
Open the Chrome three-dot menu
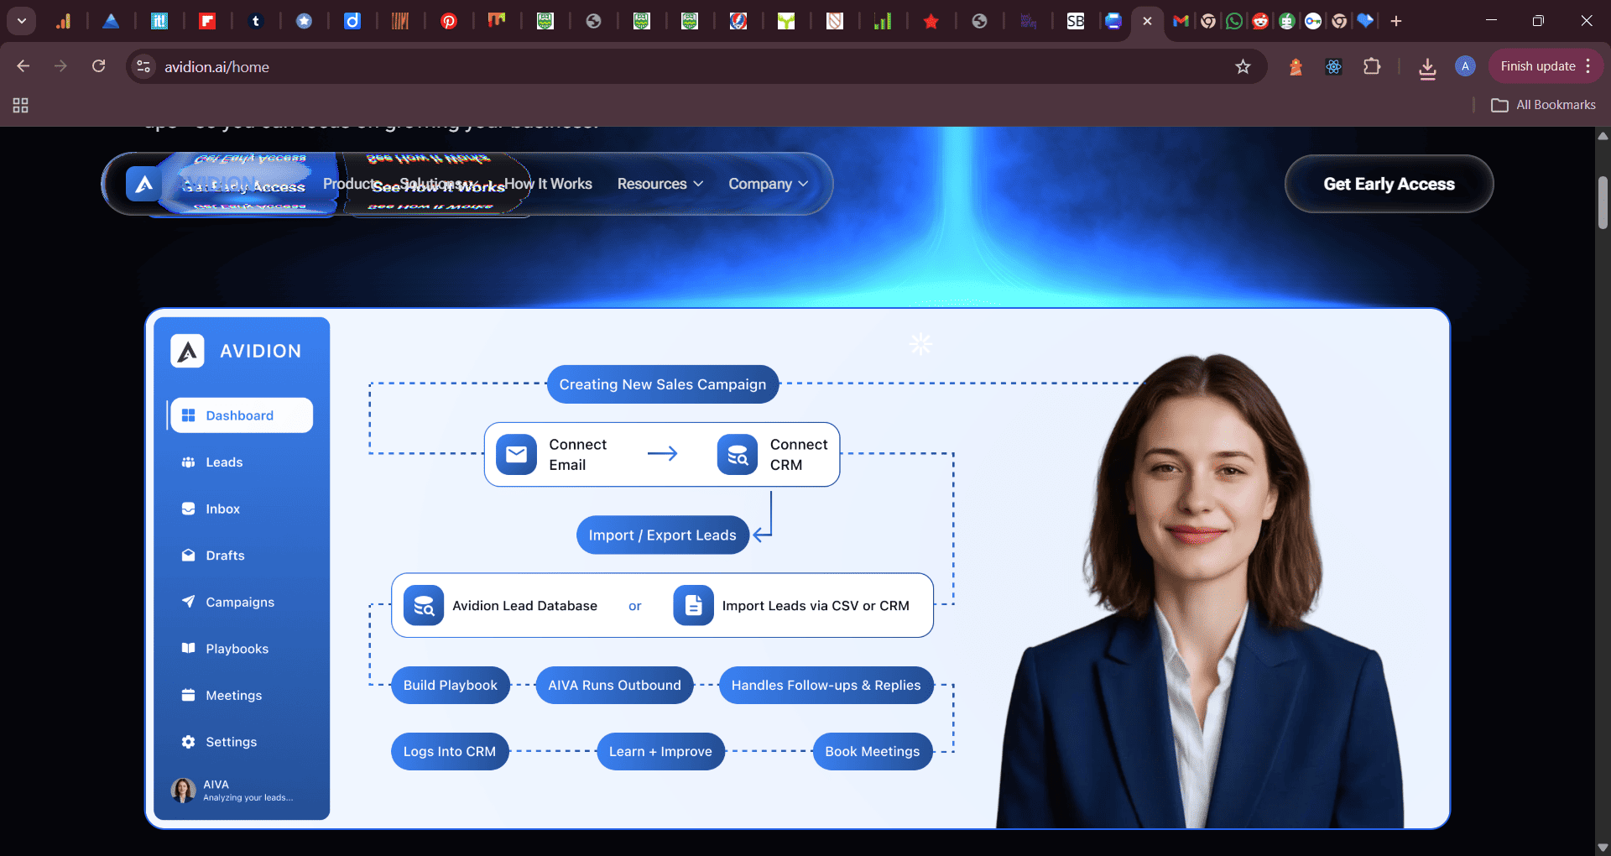coord(1588,66)
